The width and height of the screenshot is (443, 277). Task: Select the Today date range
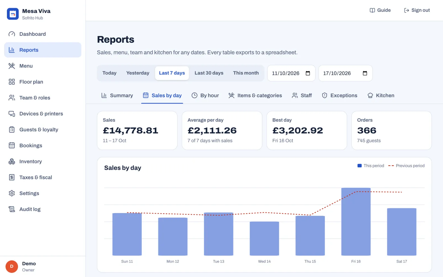[x=109, y=73]
